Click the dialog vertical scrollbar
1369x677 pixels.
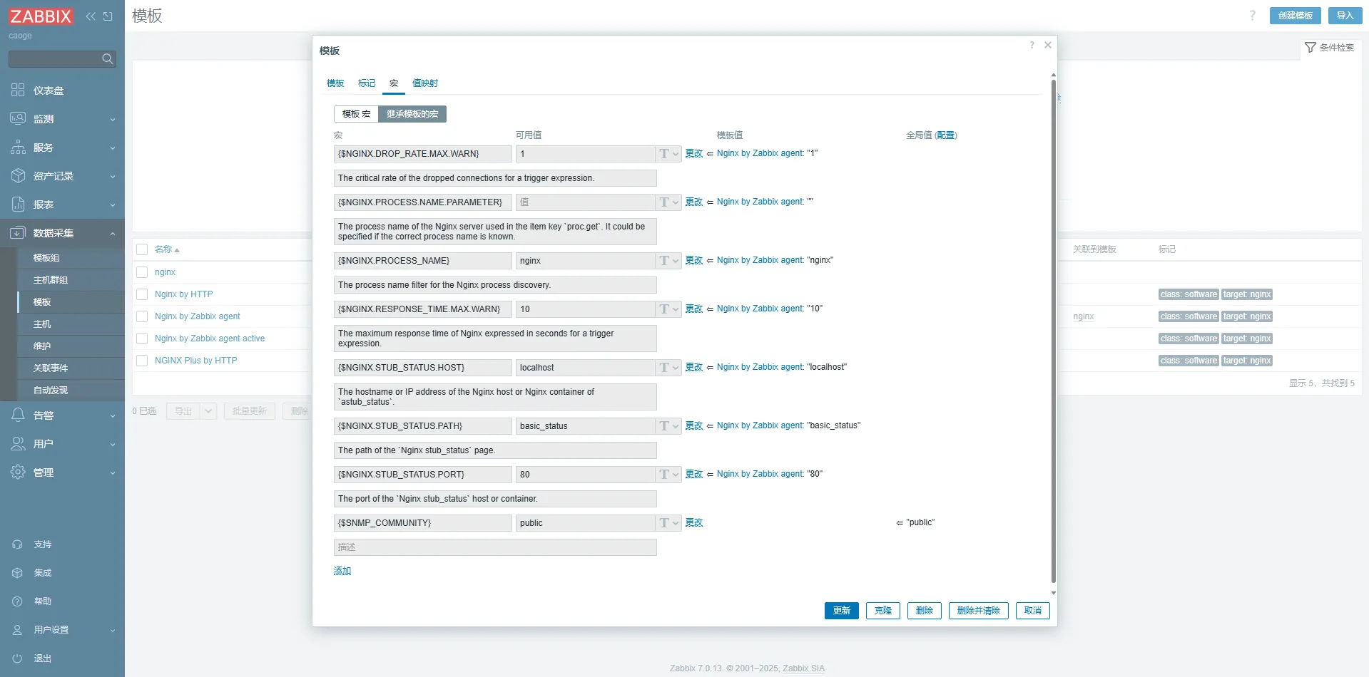1054,331
